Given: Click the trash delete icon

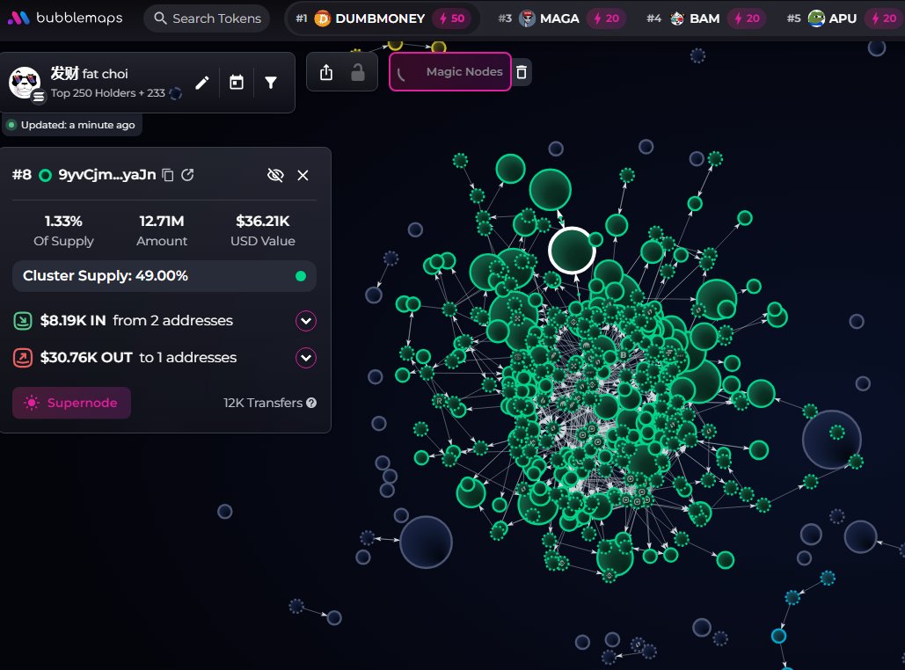Looking at the screenshot, I should (x=522, y=72).
